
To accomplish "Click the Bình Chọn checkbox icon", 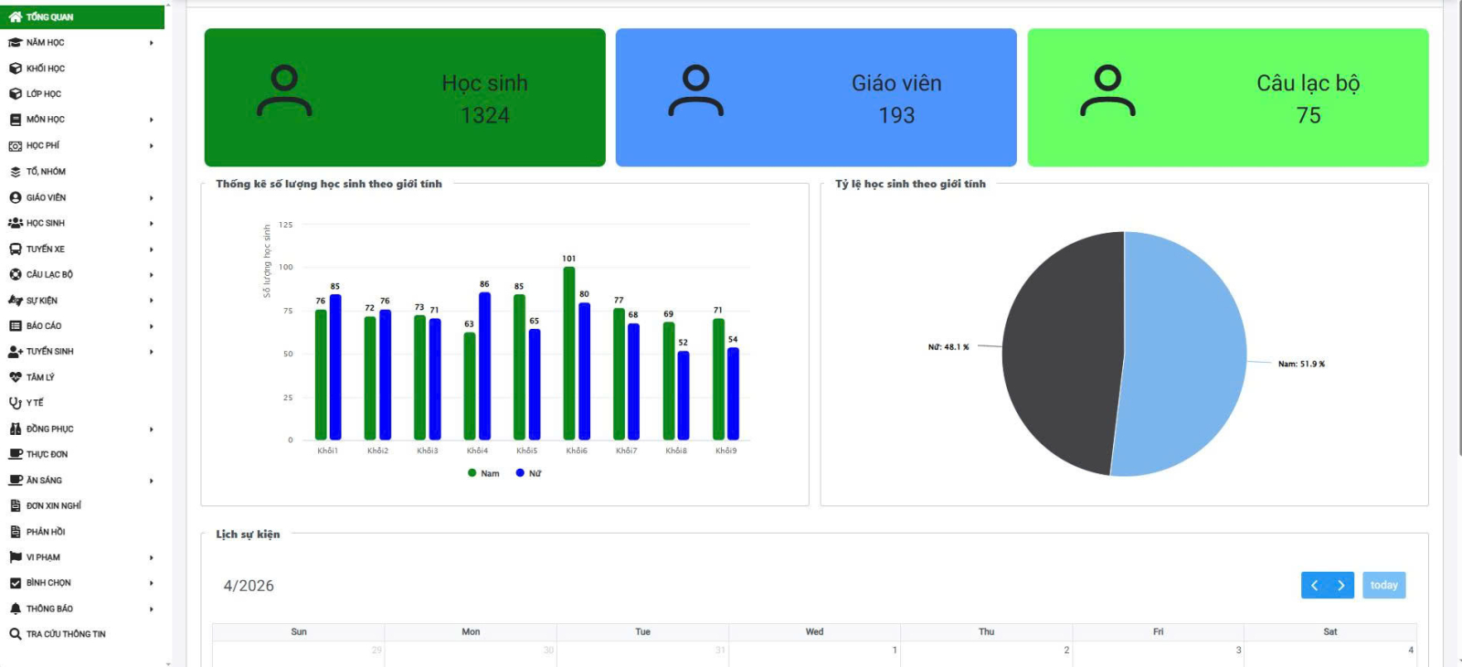I will point(15,583).
